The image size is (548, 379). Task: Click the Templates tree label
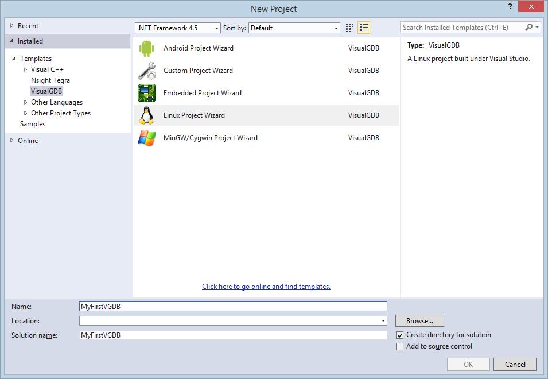click(36, 59)
